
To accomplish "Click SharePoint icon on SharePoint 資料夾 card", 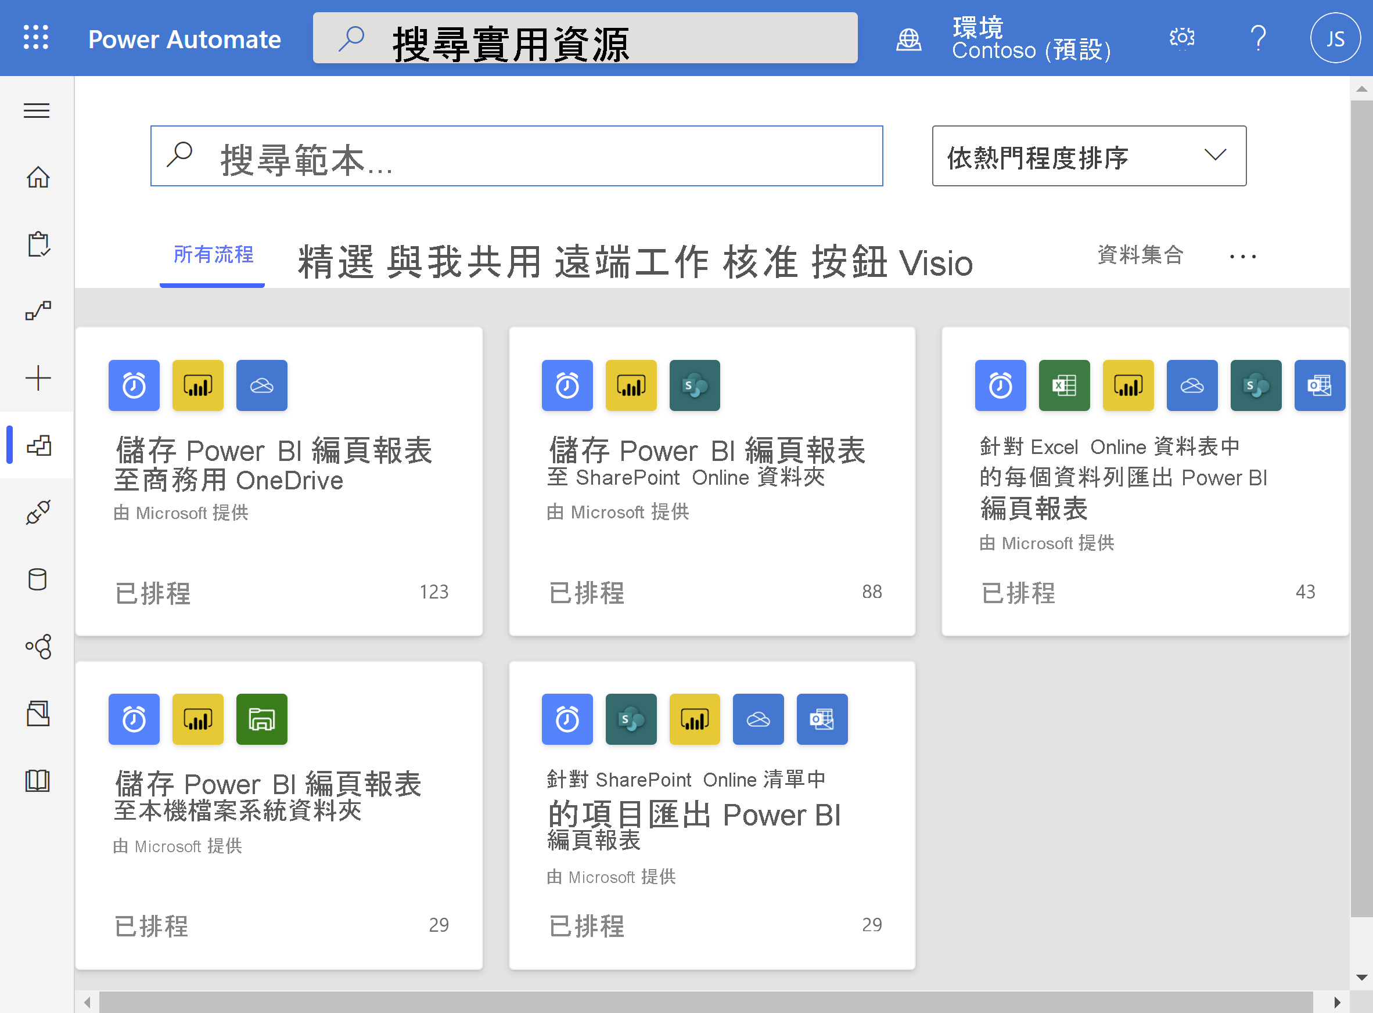I will [x=695, y=385].
